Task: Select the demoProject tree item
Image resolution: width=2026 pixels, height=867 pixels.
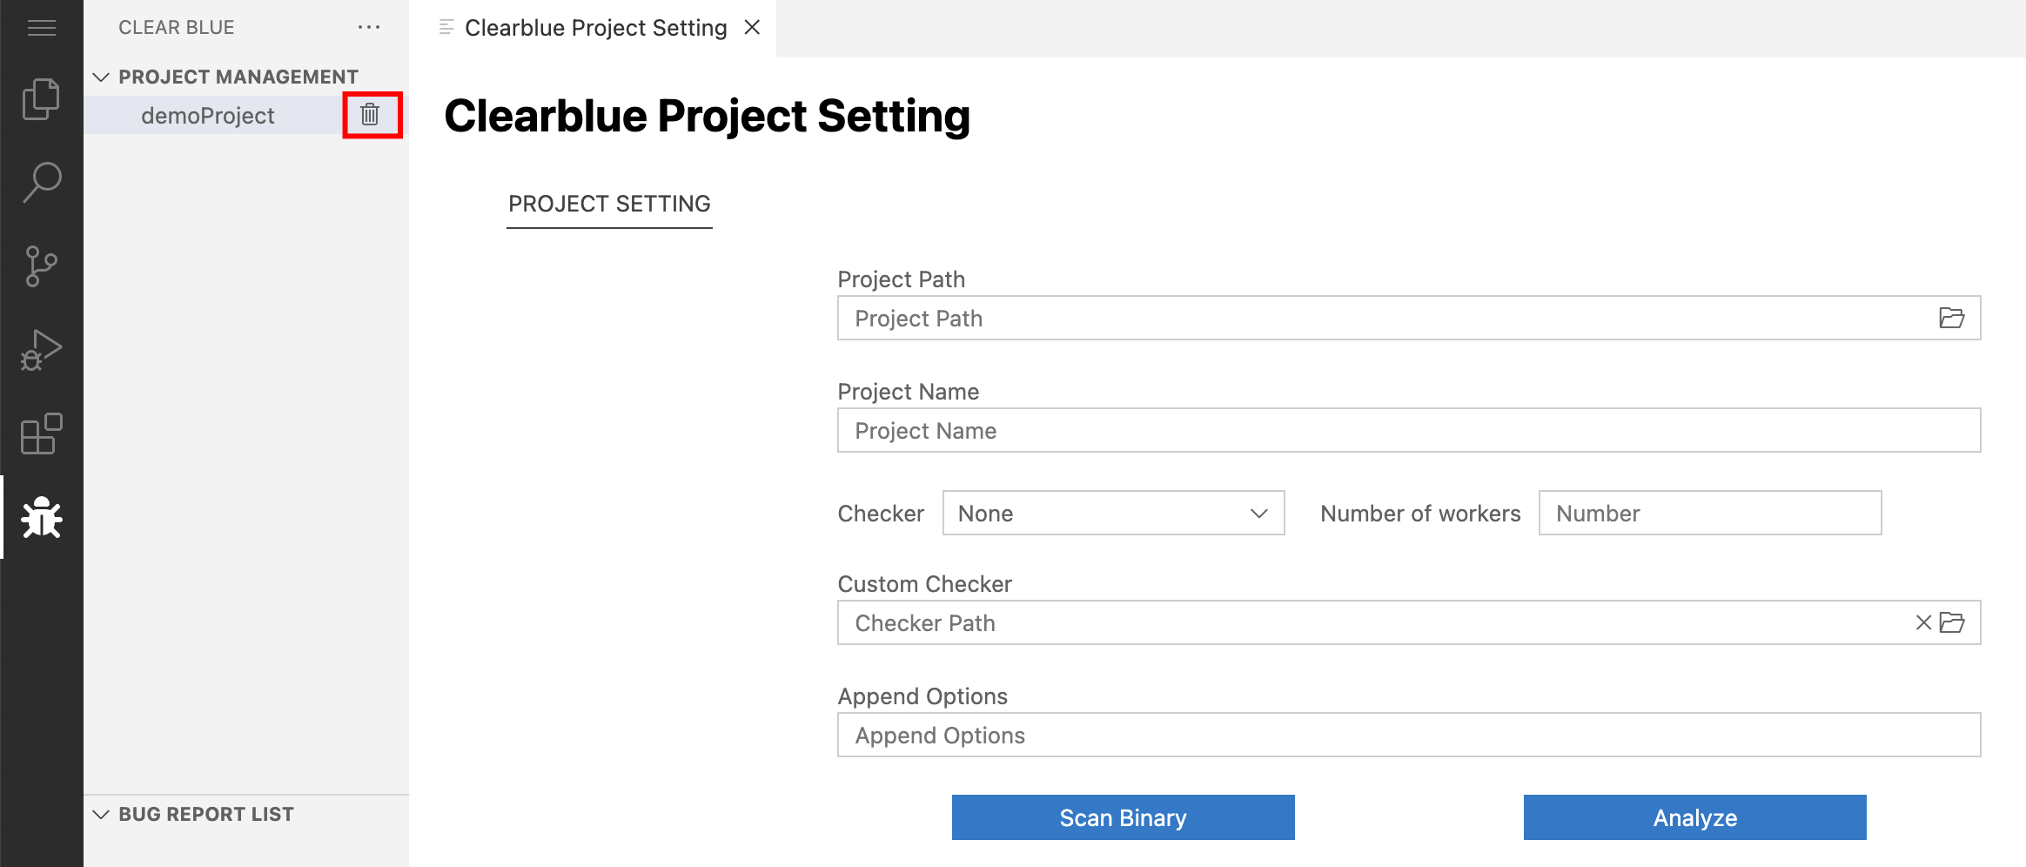Action: [209, 115]
